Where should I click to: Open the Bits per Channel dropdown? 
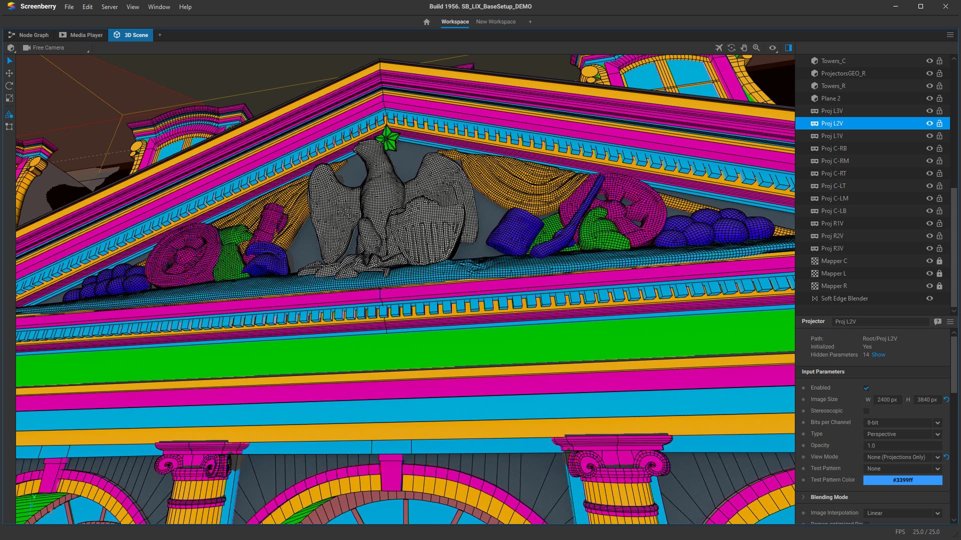pyautogui.click(x=903, y=422)
